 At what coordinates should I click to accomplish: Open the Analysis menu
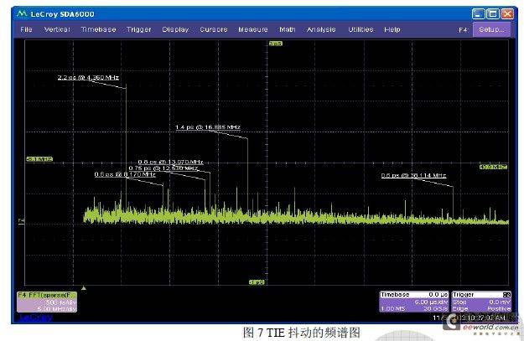coord(321,29)
